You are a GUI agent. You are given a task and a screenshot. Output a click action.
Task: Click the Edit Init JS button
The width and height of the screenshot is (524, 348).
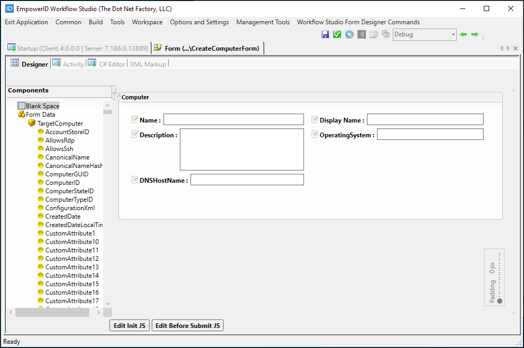pyautogui.click(x=130, y=326)
